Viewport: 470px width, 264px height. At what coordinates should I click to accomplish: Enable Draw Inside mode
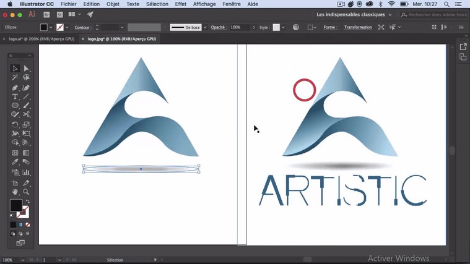coord(28,234)
